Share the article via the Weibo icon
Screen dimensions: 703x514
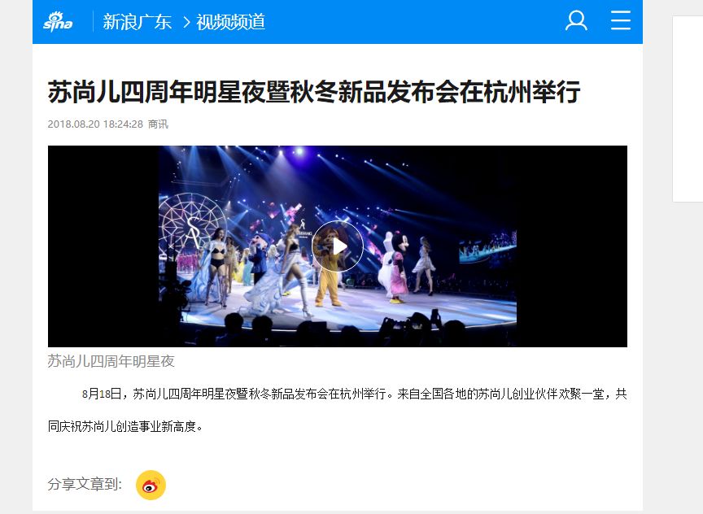[151, 485]
